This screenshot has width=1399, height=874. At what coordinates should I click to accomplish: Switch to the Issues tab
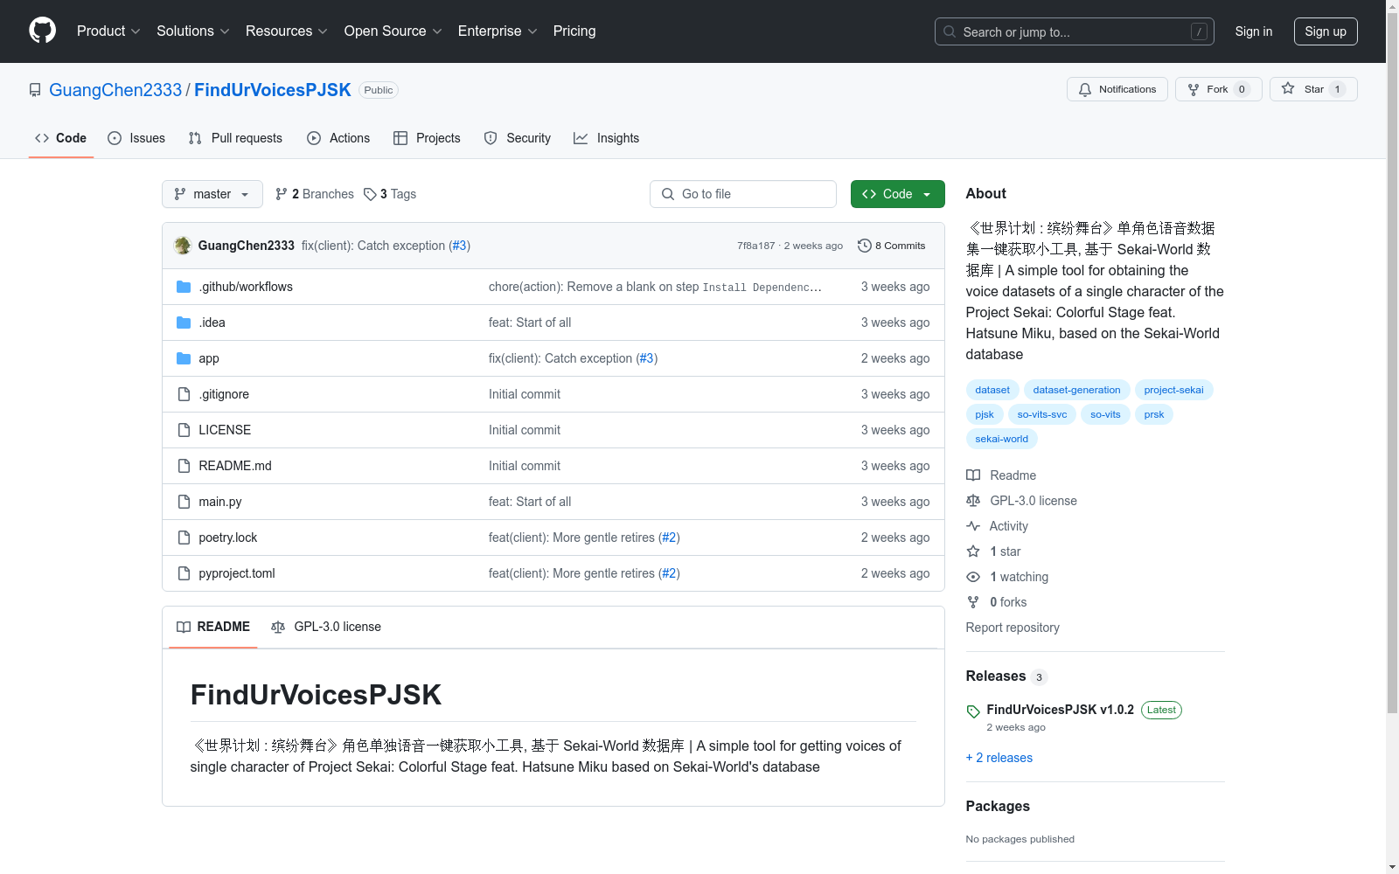136,138
